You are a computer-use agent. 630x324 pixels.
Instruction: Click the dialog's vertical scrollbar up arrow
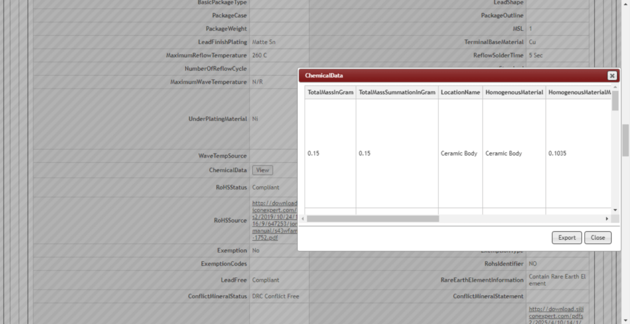point(615,87)
